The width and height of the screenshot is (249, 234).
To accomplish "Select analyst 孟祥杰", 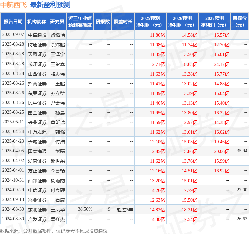I will coord(58,219).
